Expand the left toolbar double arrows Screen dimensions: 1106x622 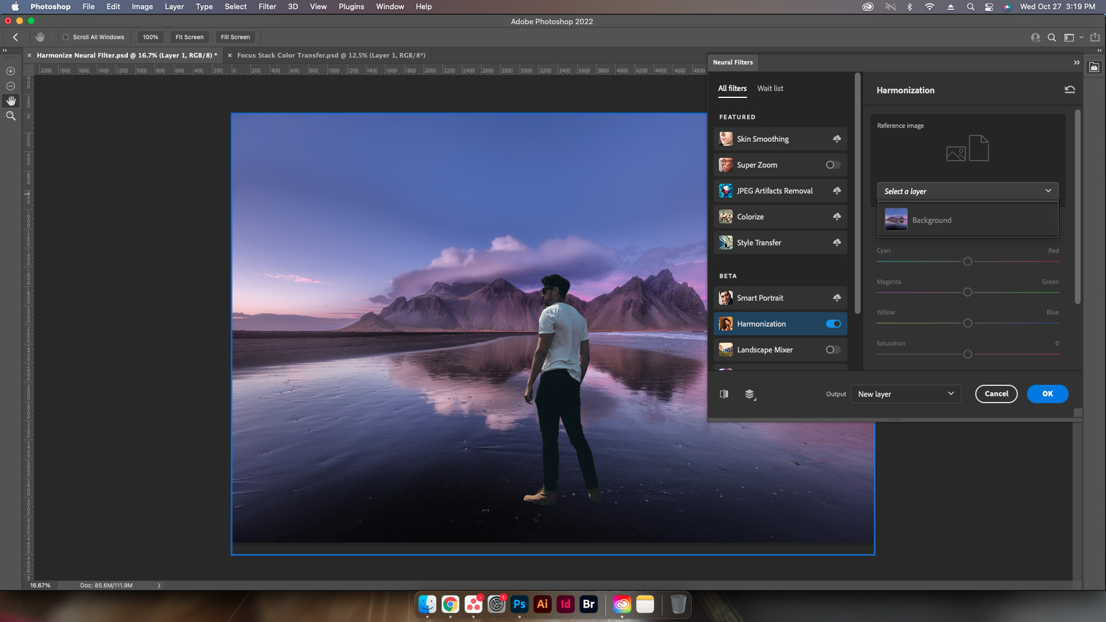(x=5, y=51)
